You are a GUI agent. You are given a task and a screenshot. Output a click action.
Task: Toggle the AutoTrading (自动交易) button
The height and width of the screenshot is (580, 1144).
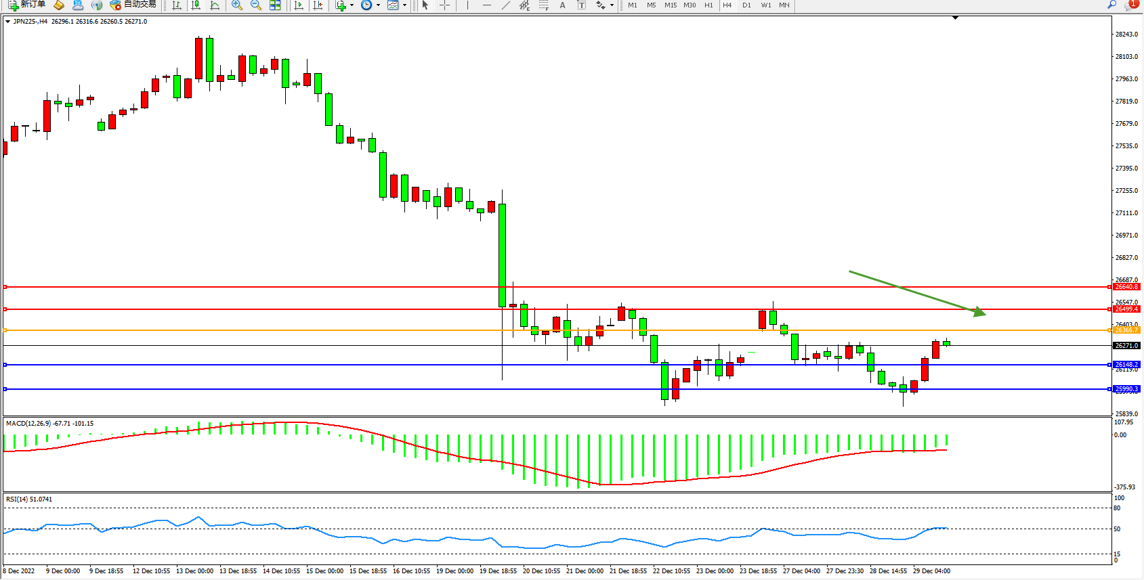click(x=133, y=5)
